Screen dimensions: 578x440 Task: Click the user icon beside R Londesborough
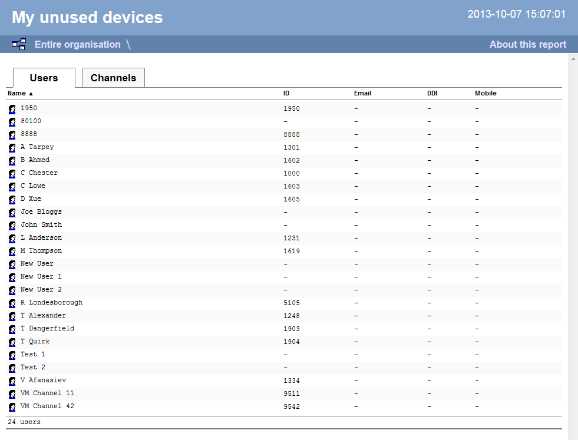tap(12, 303)
